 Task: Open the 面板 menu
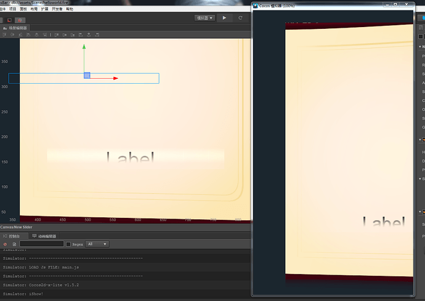[23, 9]
